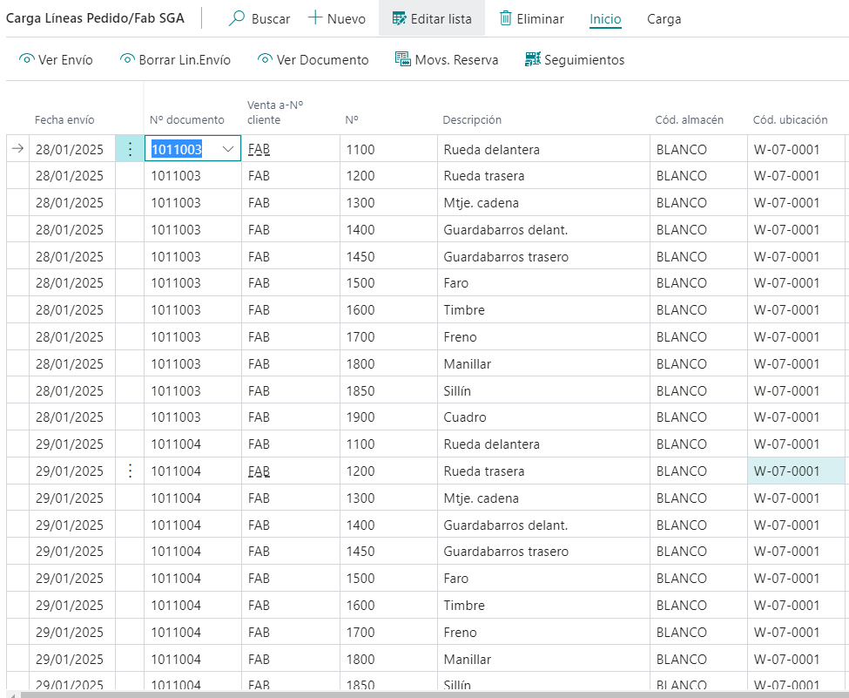Click the Eliminar trash icon
Viewport: 849px width, 698px height.
(x=505, y=18)
